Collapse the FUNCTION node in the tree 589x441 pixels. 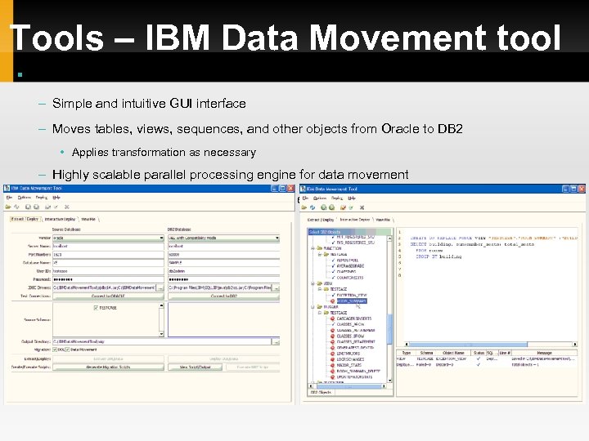point(312,248)
